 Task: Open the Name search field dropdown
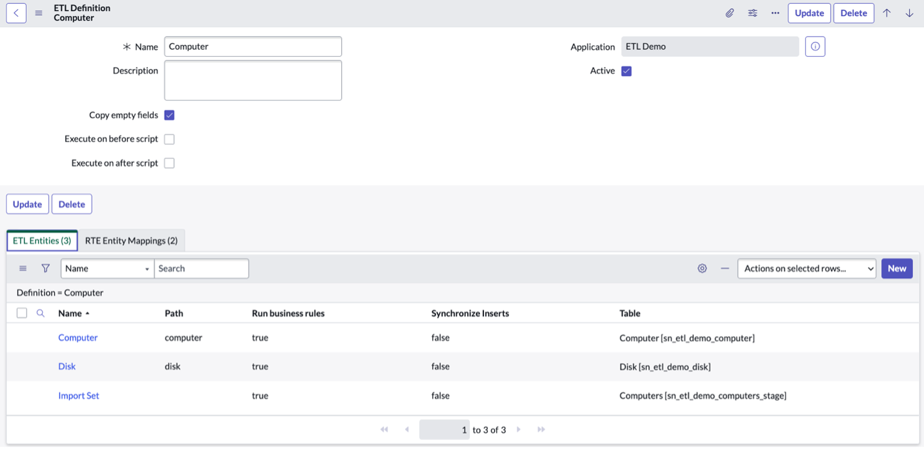(107, 268)
